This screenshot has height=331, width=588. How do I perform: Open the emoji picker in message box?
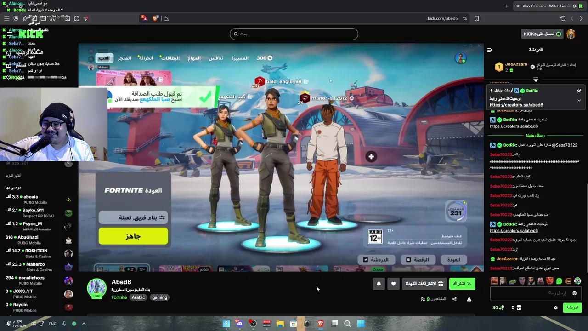click(x=574, y=293)
